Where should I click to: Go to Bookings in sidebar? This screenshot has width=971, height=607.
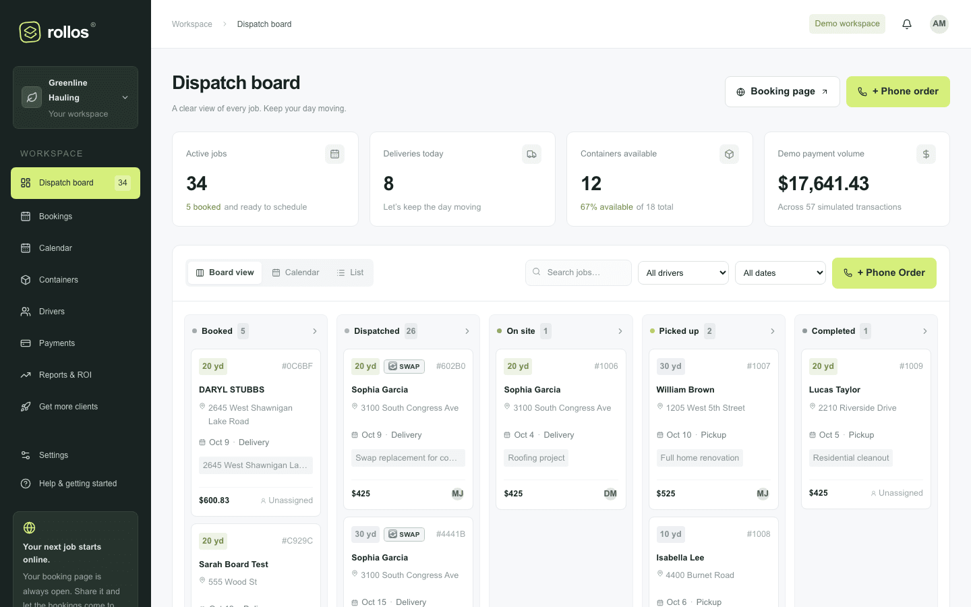(x=76, y=216)
